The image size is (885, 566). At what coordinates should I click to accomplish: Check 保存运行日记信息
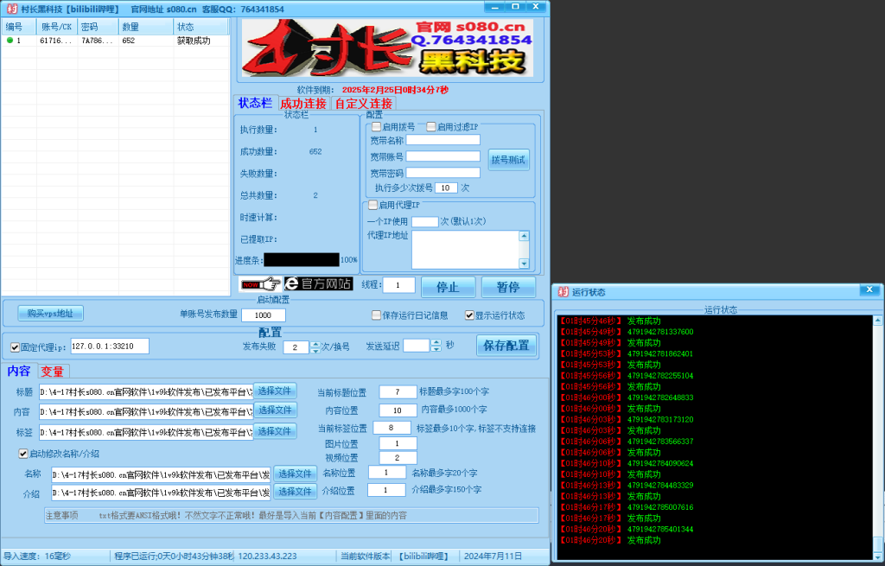(376, 314)
